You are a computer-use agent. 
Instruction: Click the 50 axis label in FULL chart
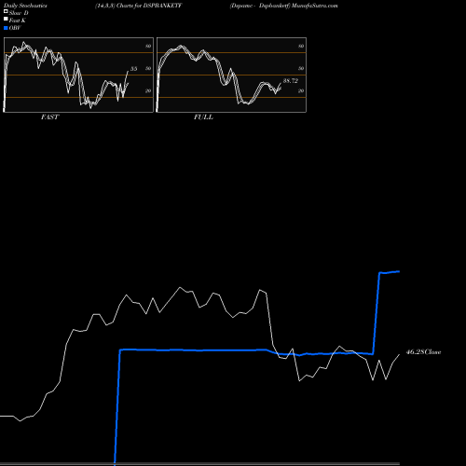301,68
